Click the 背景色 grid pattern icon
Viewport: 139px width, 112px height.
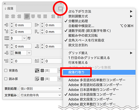[37, 70]
